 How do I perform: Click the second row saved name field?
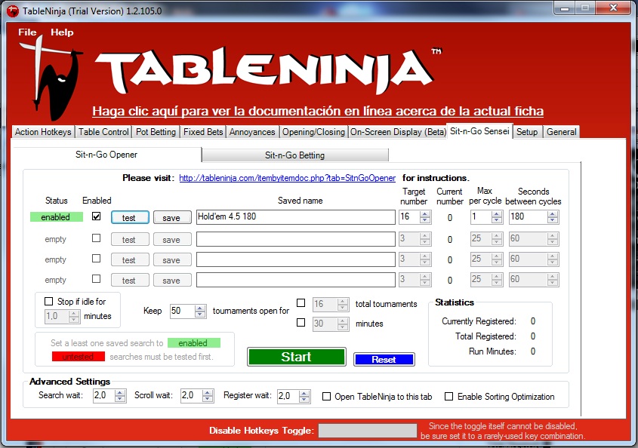296,239
